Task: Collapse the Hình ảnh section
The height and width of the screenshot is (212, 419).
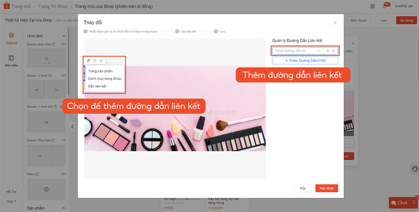Action: (x=63, y=36)
